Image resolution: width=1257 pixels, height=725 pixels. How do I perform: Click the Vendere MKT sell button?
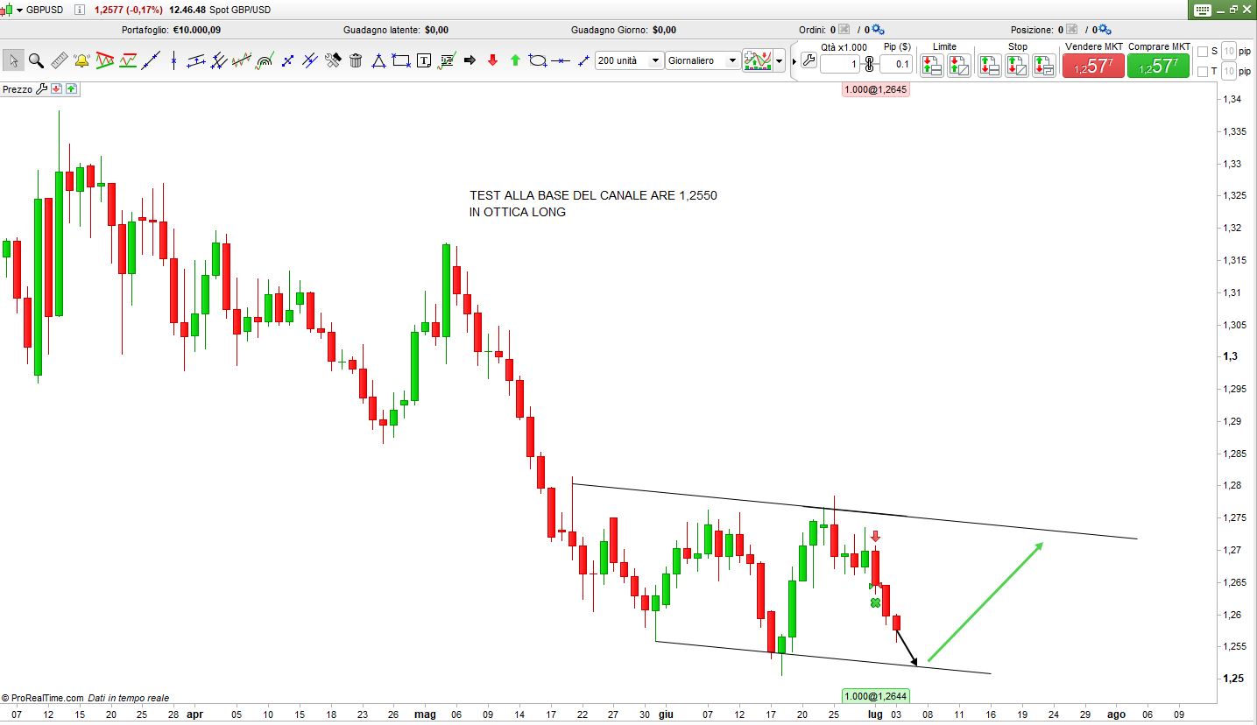pos(1092,65)
